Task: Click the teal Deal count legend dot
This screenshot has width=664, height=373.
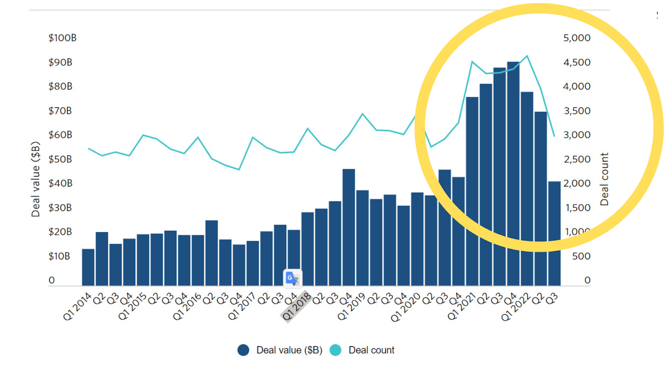Action: [335, 350]
